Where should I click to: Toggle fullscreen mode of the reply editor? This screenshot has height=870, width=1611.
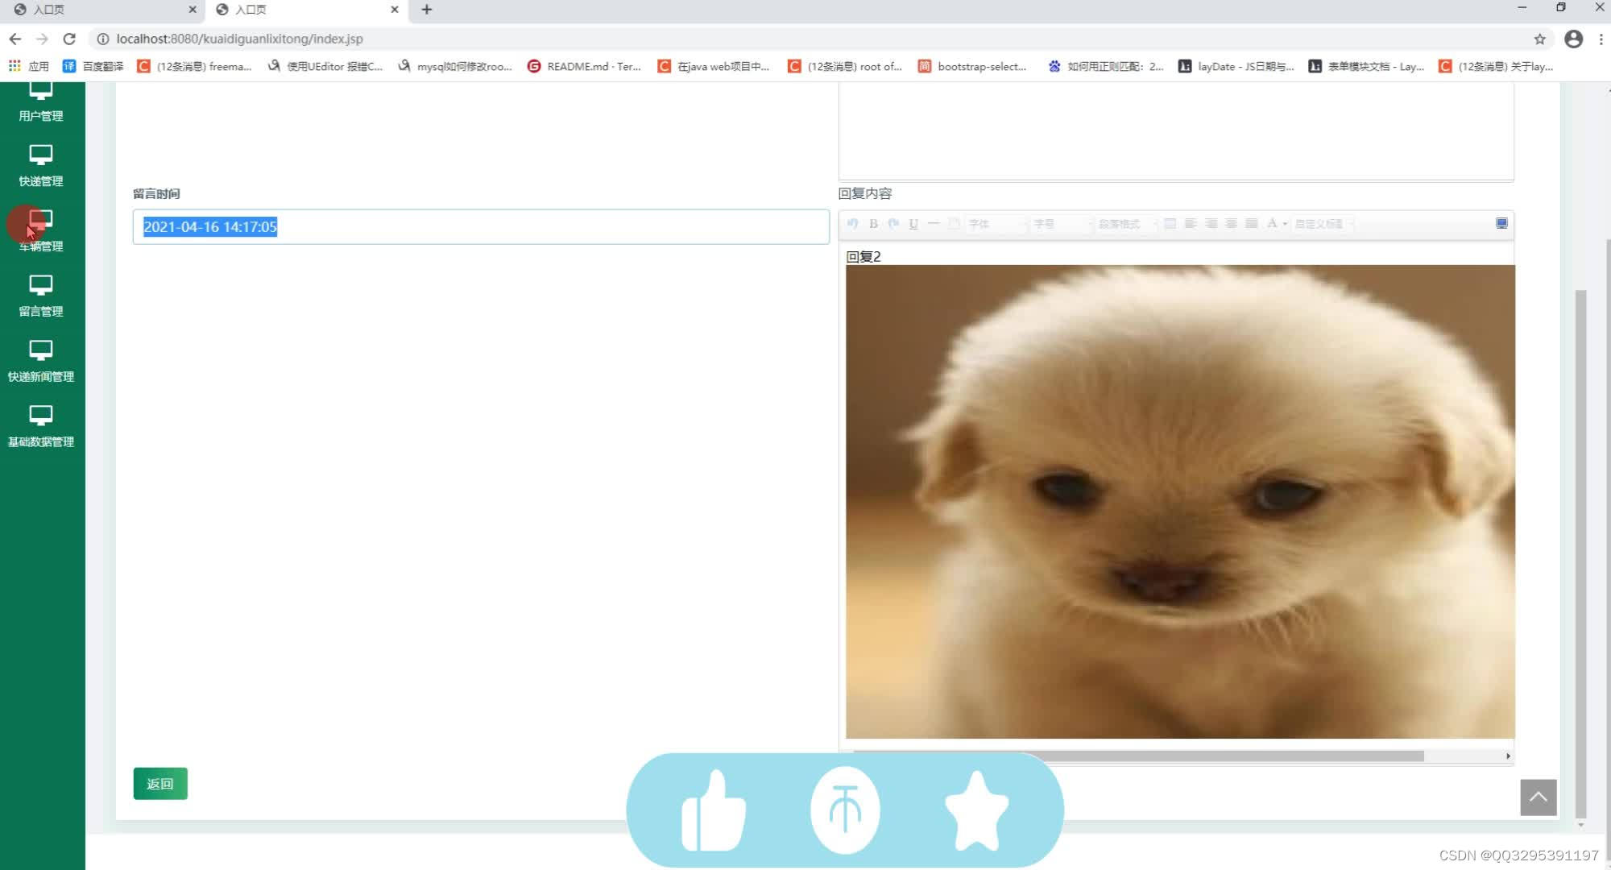click(x=1501, y=223)
